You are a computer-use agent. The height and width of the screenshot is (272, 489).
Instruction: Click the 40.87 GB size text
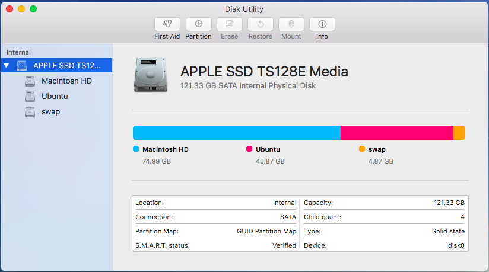(270, 161)
